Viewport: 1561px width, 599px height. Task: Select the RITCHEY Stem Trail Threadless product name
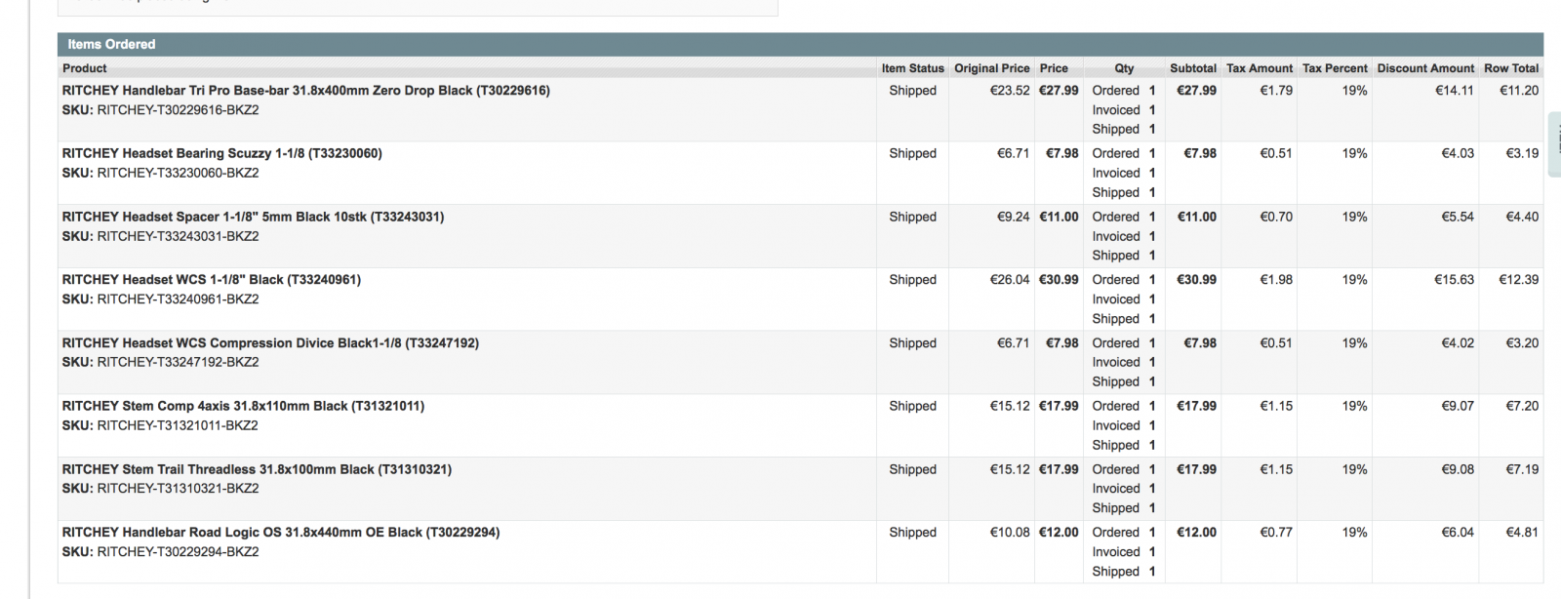257,469
